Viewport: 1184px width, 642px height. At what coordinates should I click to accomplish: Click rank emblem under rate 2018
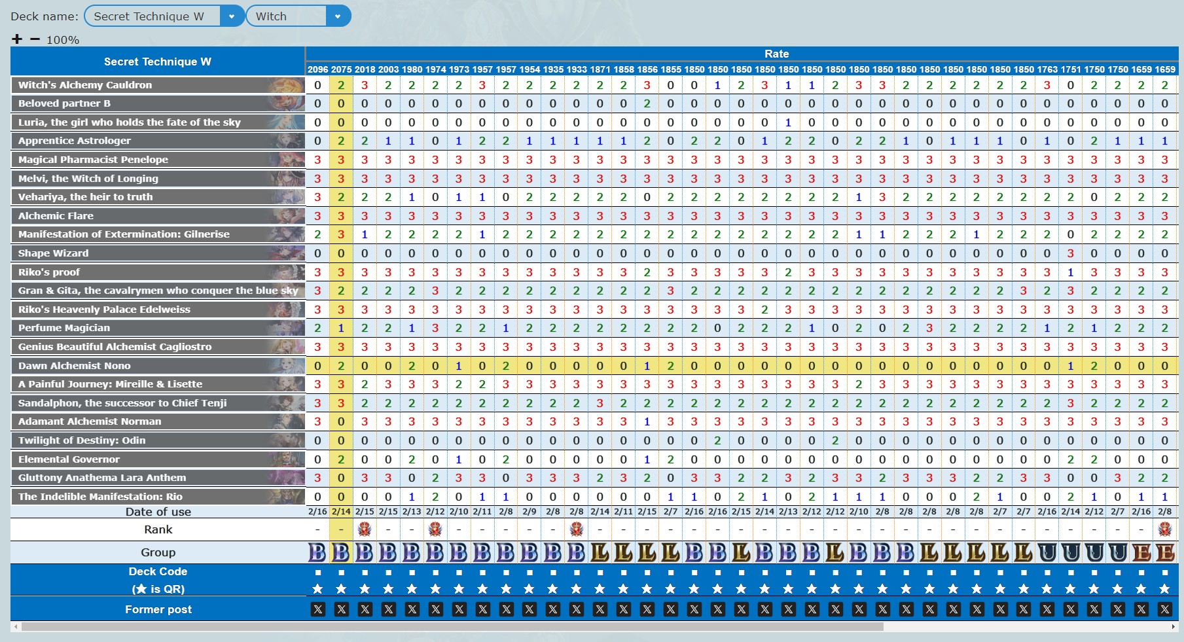(x=365, y=529)
